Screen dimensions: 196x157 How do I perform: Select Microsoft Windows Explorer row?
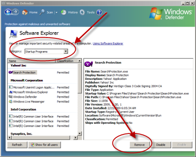(30, 92)
